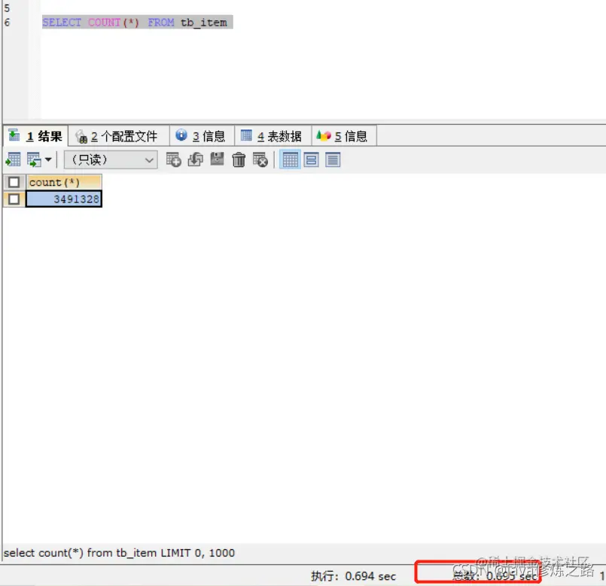Select the cell with value 3491328

64,199
